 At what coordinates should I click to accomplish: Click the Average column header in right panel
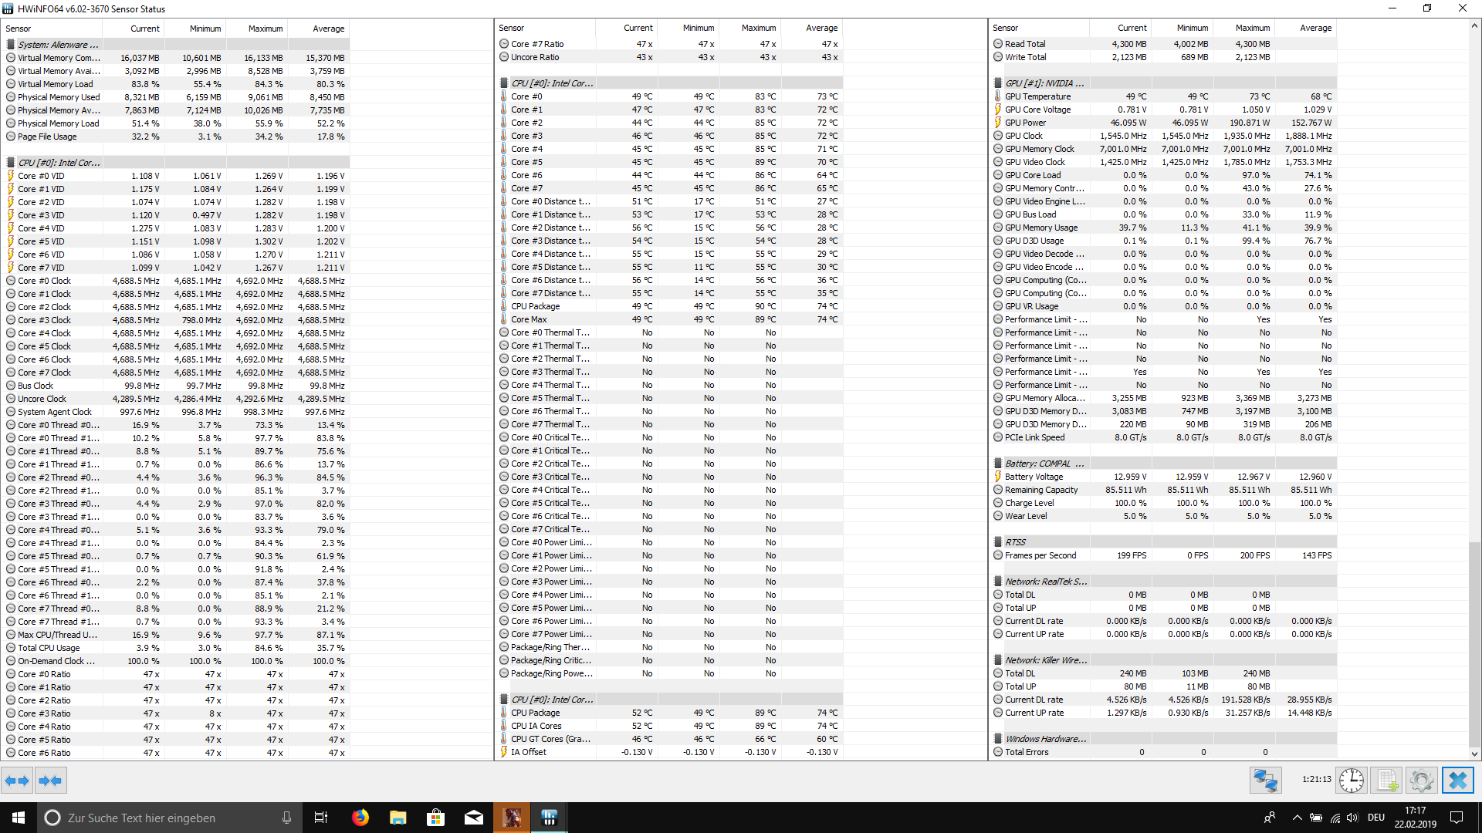tap(1315, 28)
